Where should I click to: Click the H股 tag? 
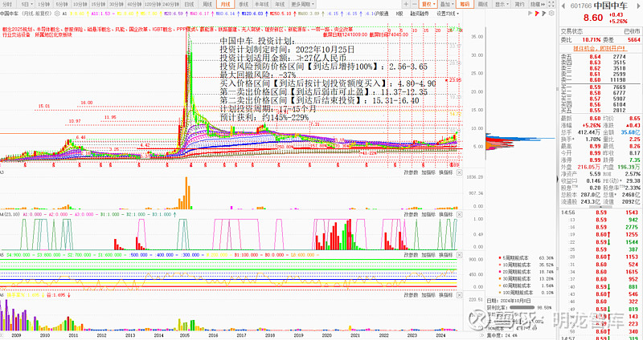click(399, 13)
